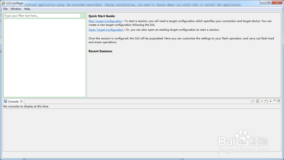Click the Pin Console icon

tap(252, 101)
